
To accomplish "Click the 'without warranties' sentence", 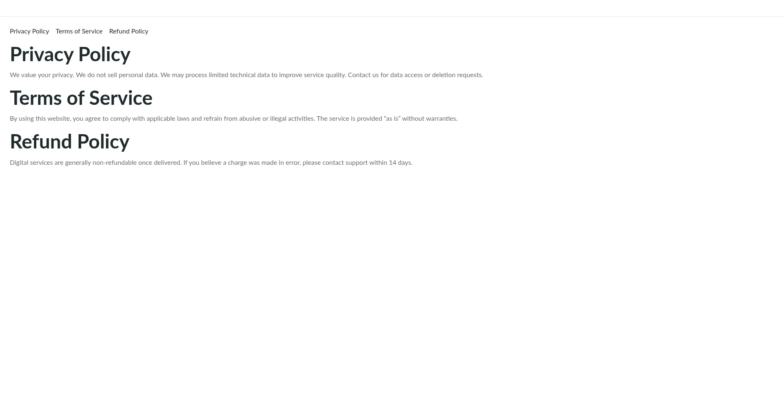I will pyautogui.click(x=387, y=119).
